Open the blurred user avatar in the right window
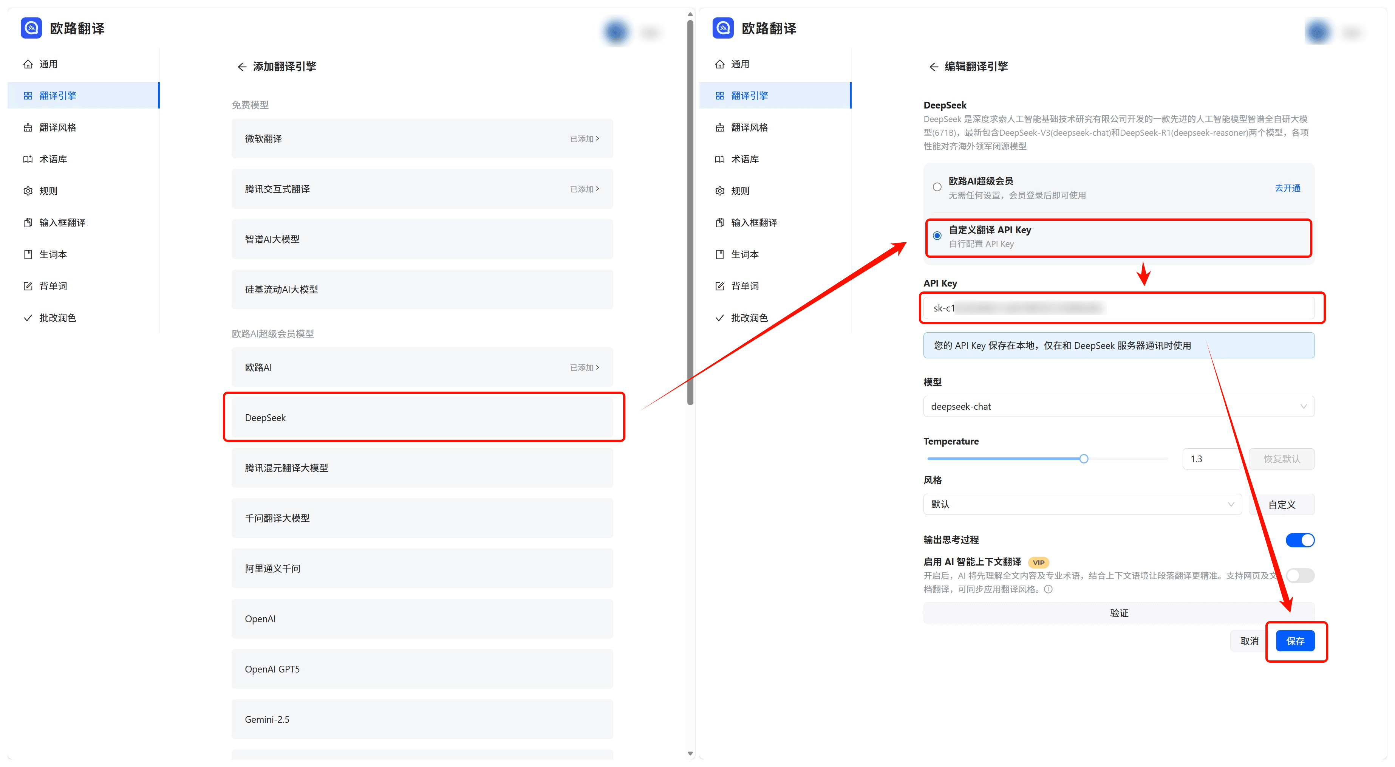 coord(1318,33)
